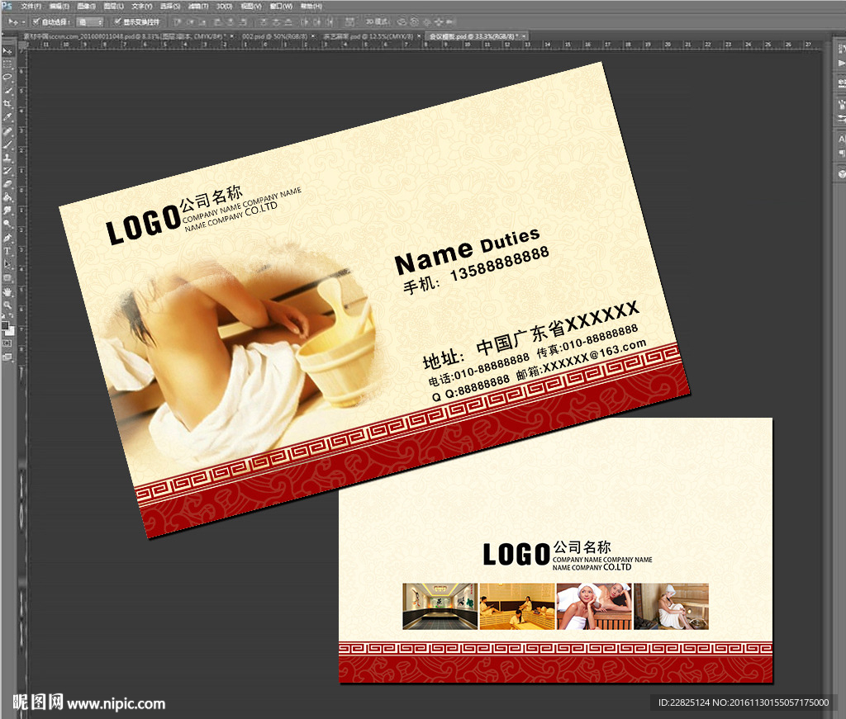Select the Move tool in the toolbox
The image size is (846, 719).
(7, 50)
